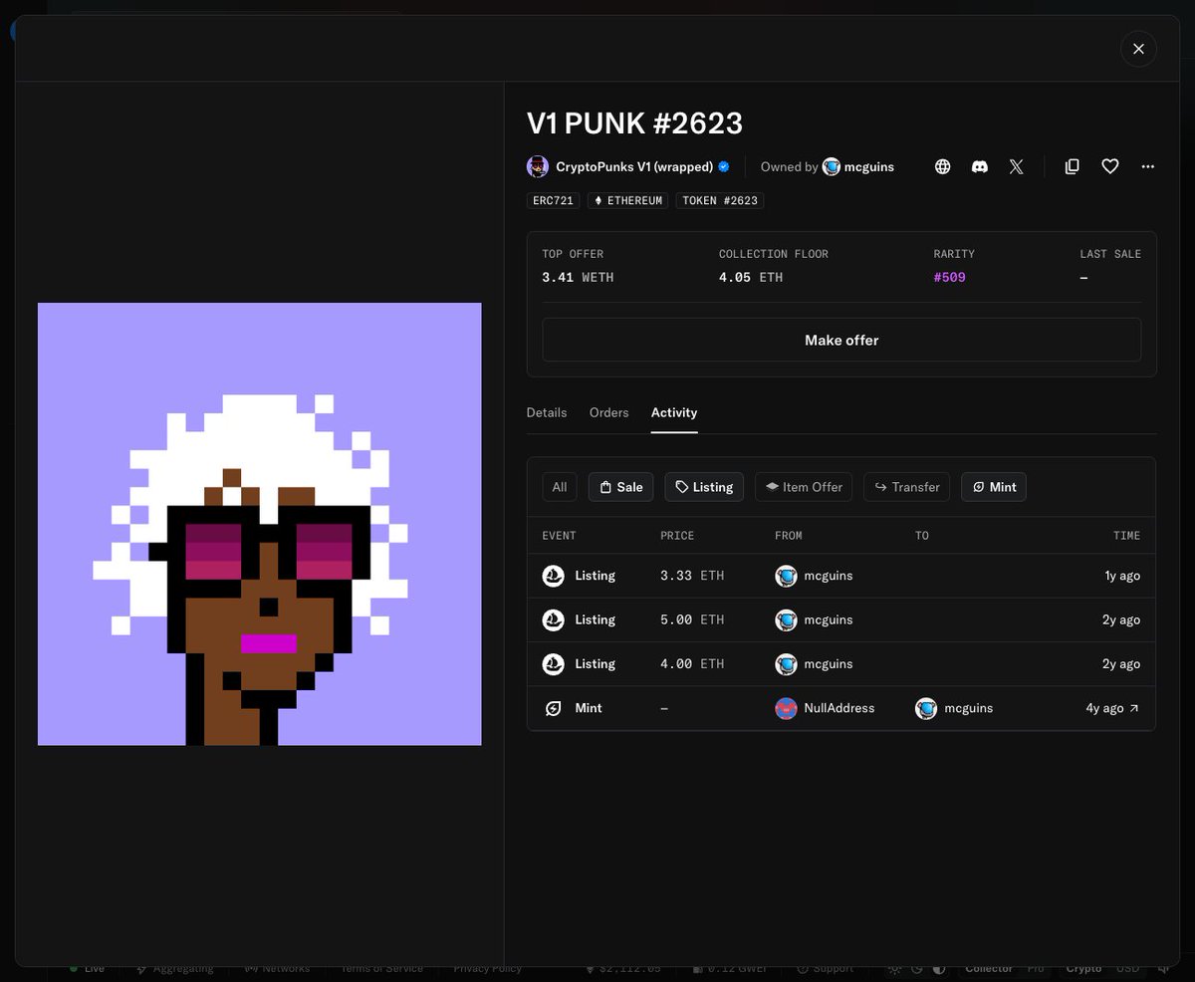Screen dimensions: 1195x982
Task: Click the 1y ago timestamp
Action: pyautogui.click(x=1121, y=576)
